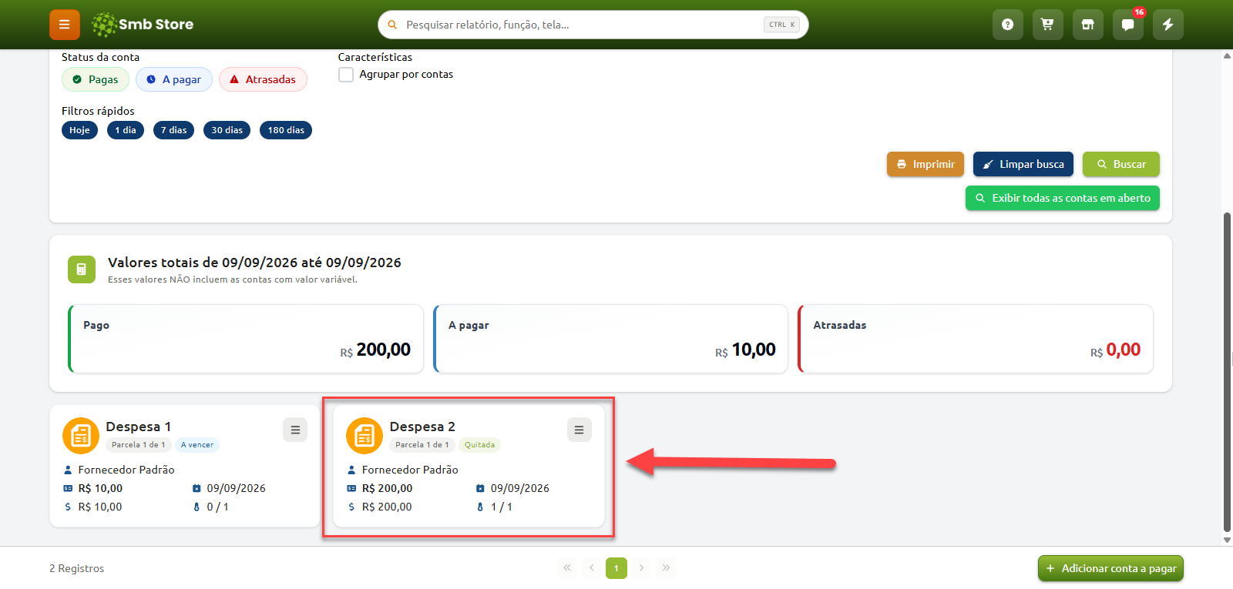This screenshot has width=1233, height=589.
Task: Go to the last page of results
Action: [x=666, y=568]
